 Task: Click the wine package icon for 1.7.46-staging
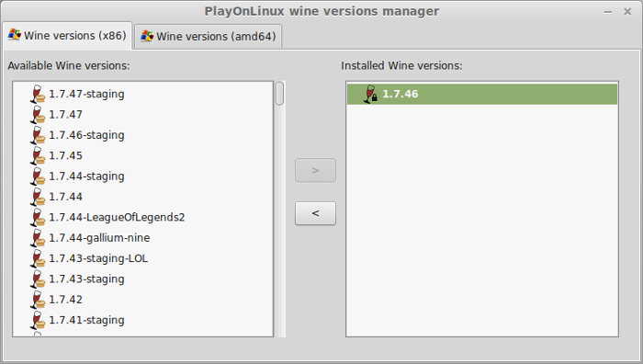[x=38, y=135]
